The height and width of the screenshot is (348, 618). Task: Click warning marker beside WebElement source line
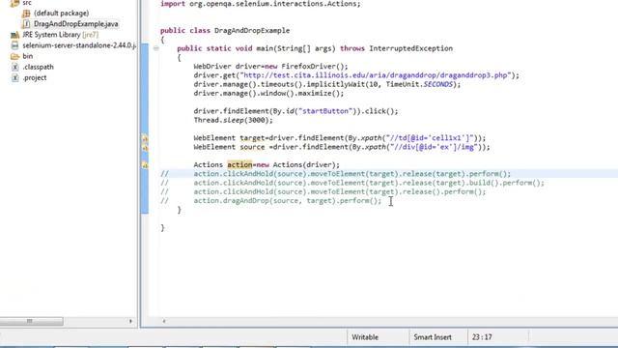(x=145, y=148)
